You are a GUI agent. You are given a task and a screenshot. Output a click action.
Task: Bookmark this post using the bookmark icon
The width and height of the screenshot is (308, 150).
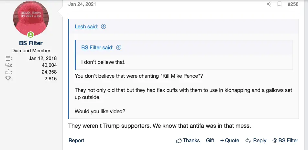279,4
